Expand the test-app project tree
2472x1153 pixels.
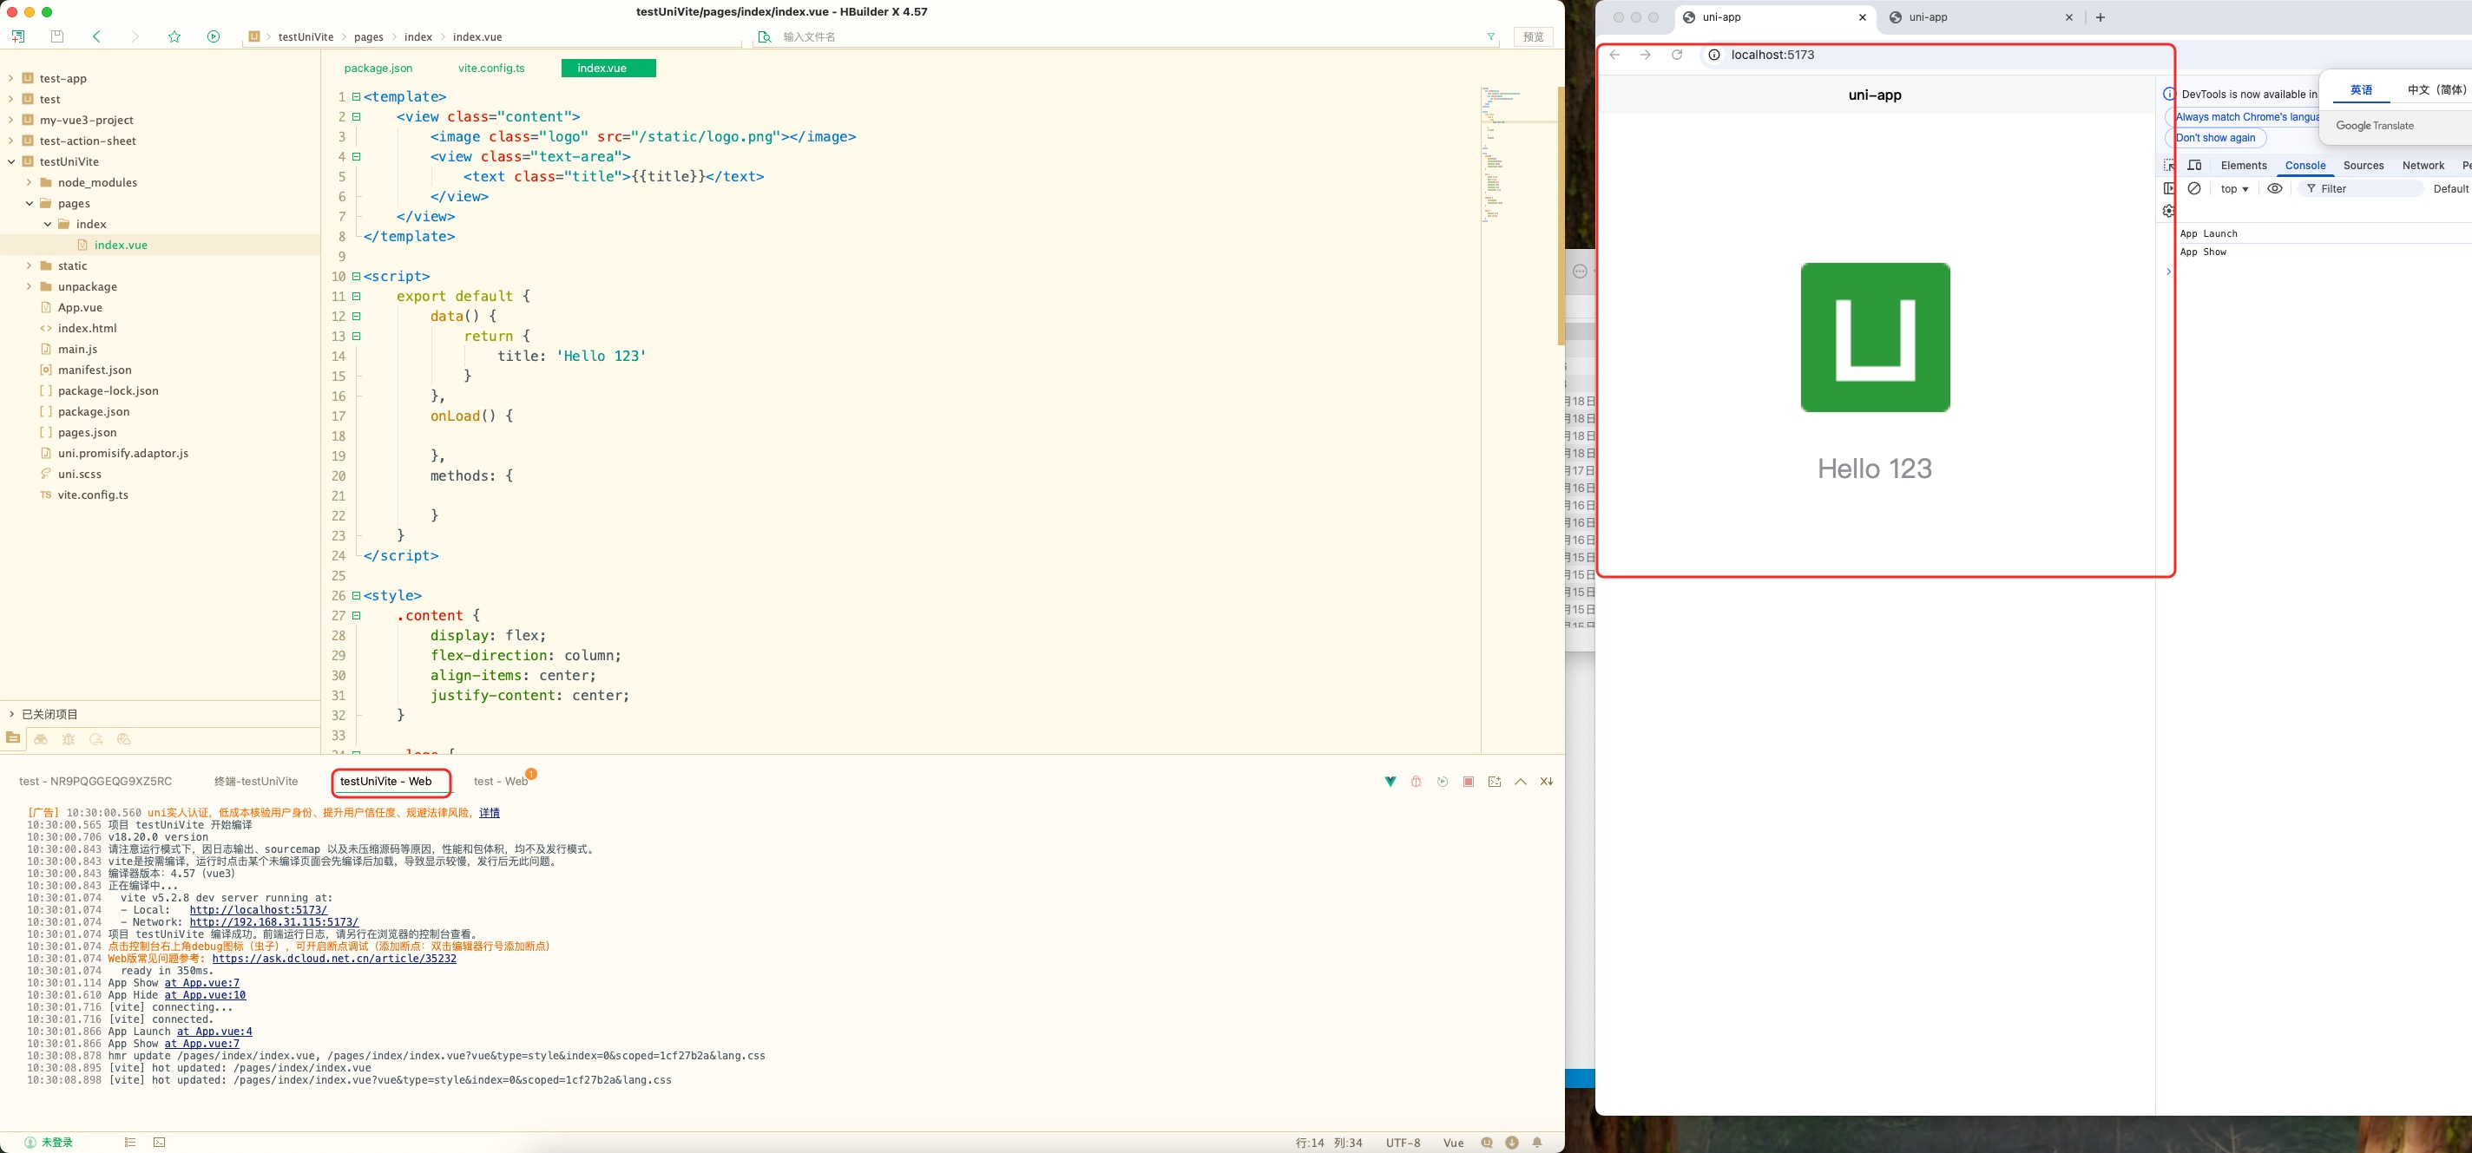tap(10, 78)
